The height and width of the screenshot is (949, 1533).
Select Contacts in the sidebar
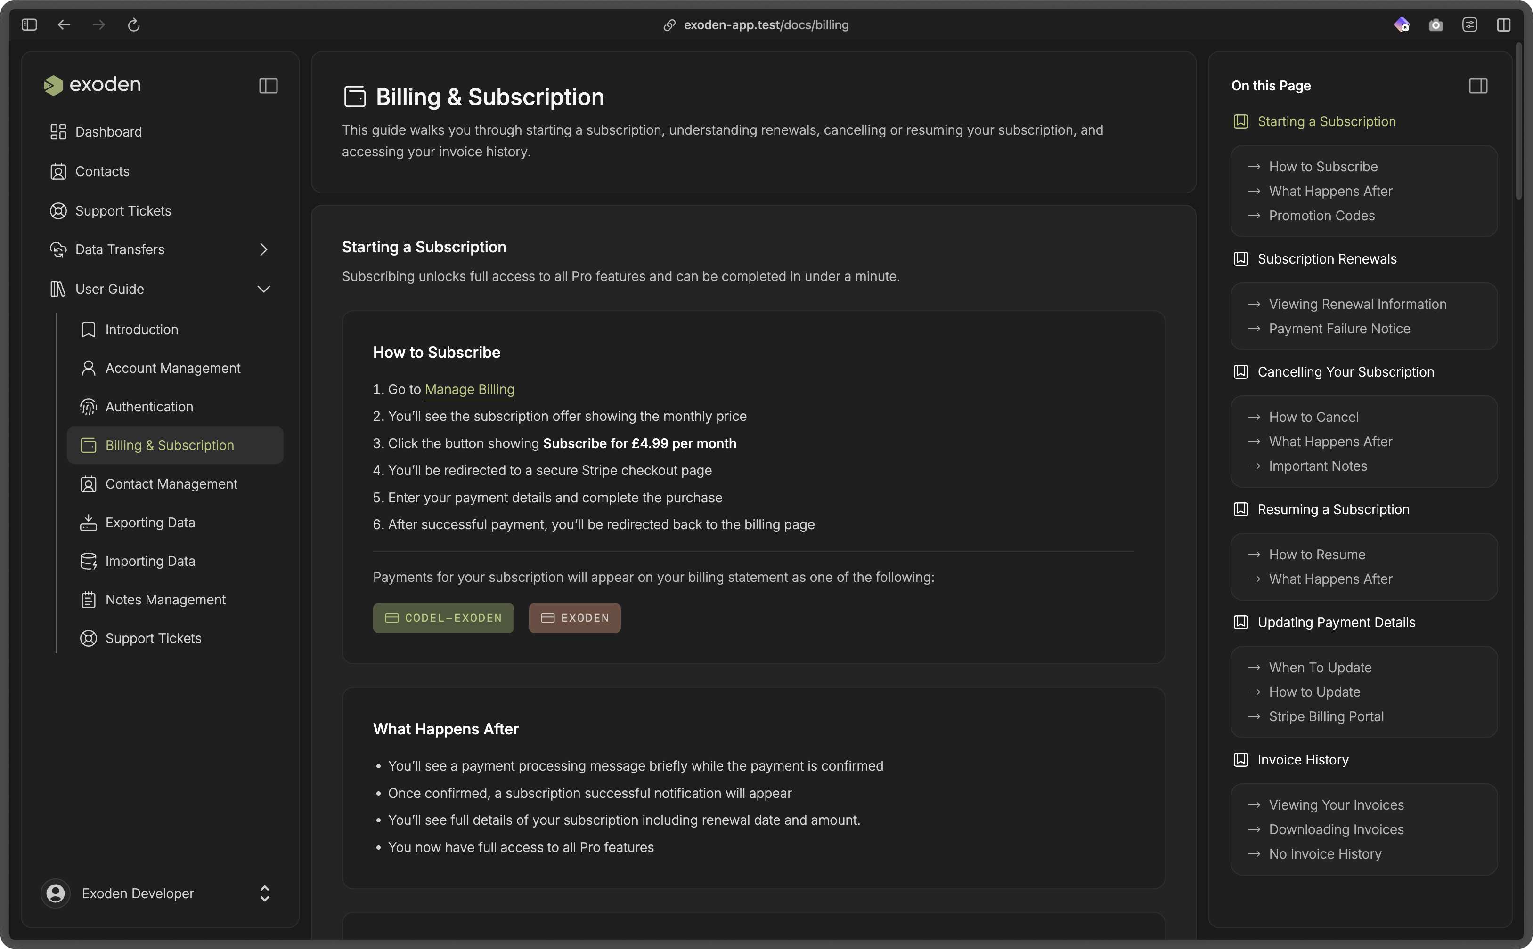point(102,171)
